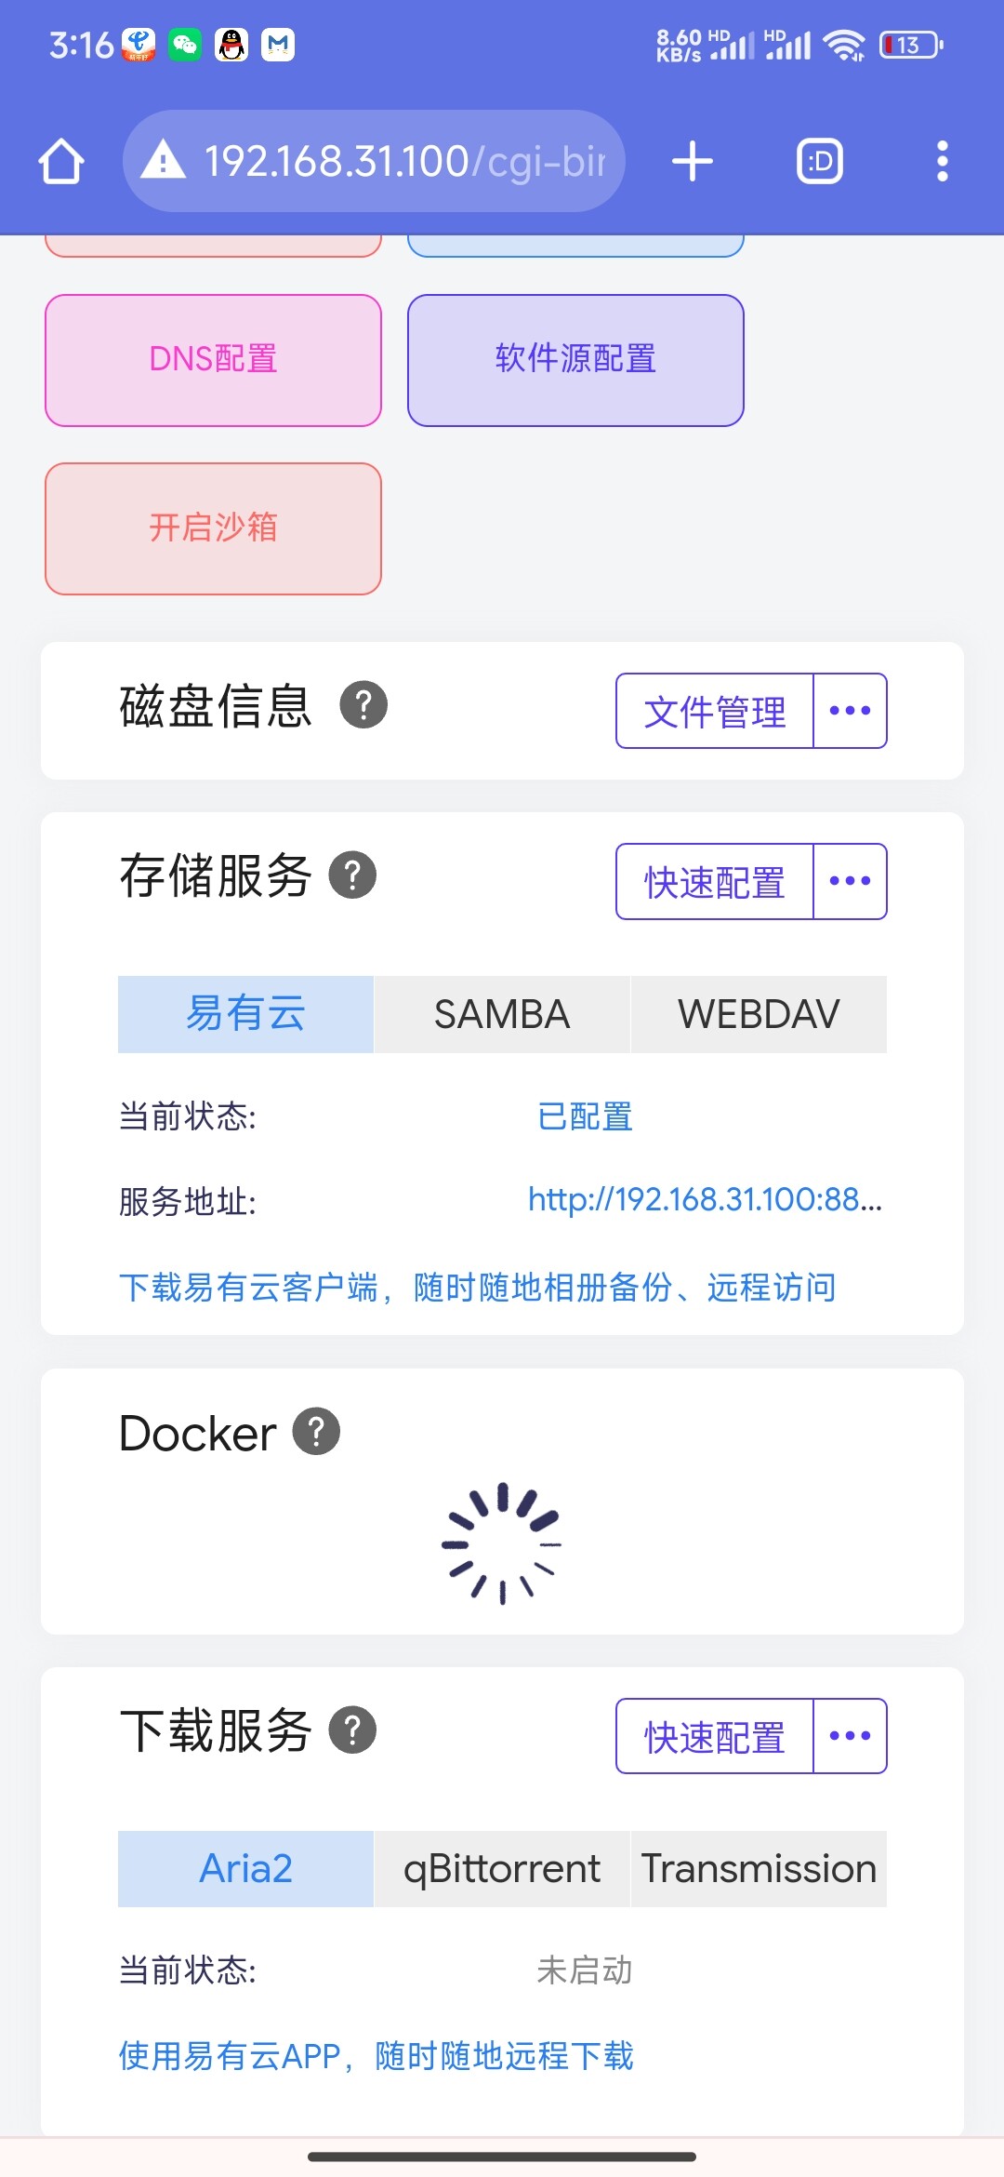This screenshot has width=1004, height=2177.
Task: Tap the browser home icon
Action: (61, 162)
